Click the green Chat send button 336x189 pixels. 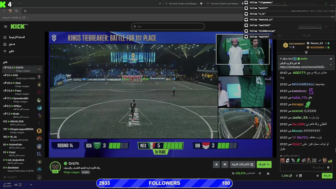[x=327, y=176]
